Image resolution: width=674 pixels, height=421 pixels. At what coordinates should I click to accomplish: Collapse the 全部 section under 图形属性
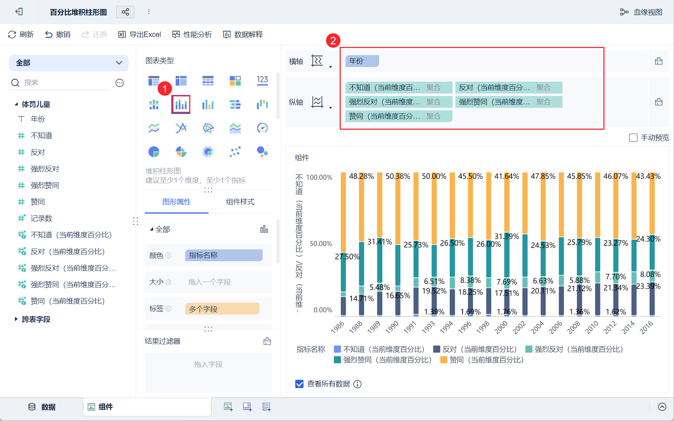(x=152, y=229)
